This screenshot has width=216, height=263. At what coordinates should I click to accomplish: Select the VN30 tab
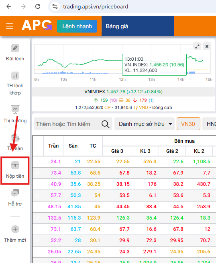coord(188,124)
